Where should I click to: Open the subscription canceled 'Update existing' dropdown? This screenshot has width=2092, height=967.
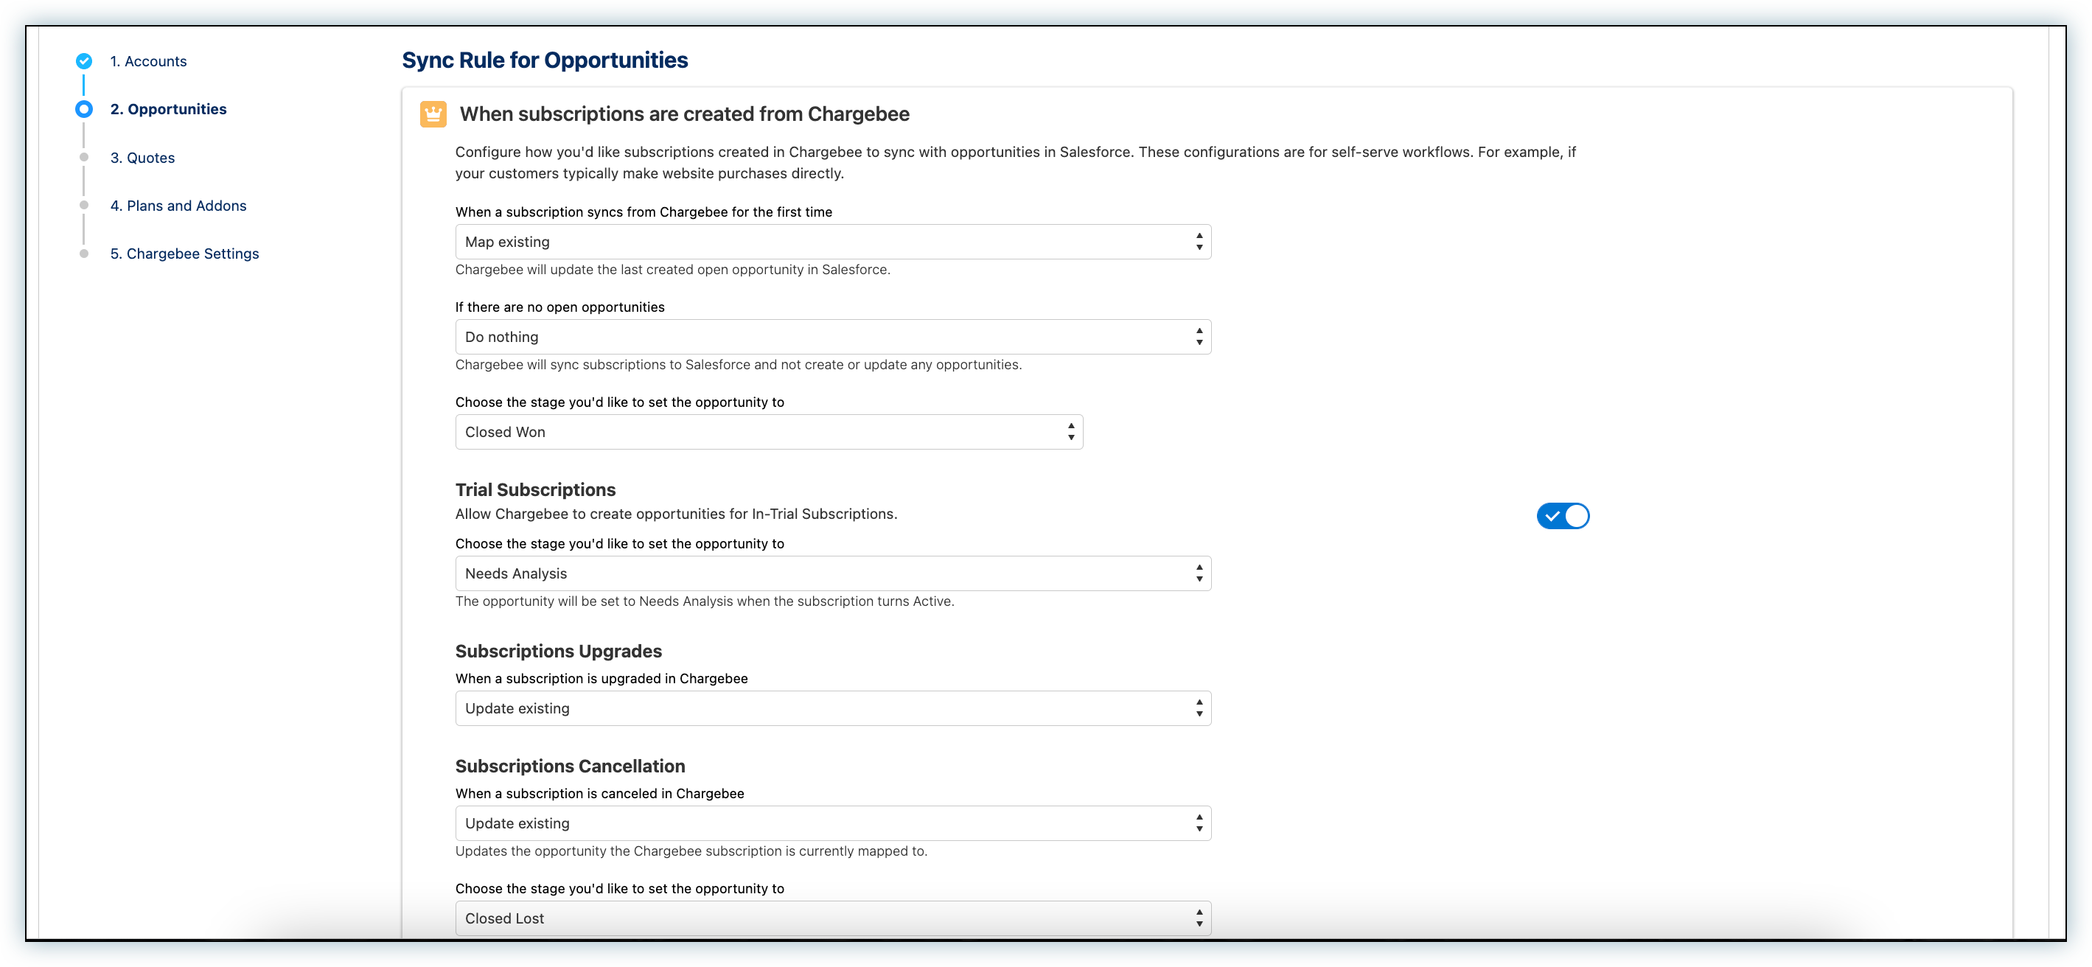pyautogui.click(x=832, y=823)
